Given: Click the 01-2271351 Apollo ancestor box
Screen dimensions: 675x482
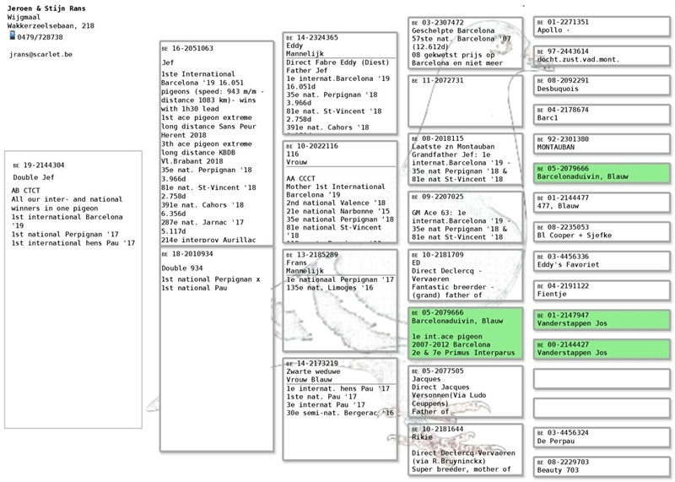Looking at the screenshot, I should [602, 26].
